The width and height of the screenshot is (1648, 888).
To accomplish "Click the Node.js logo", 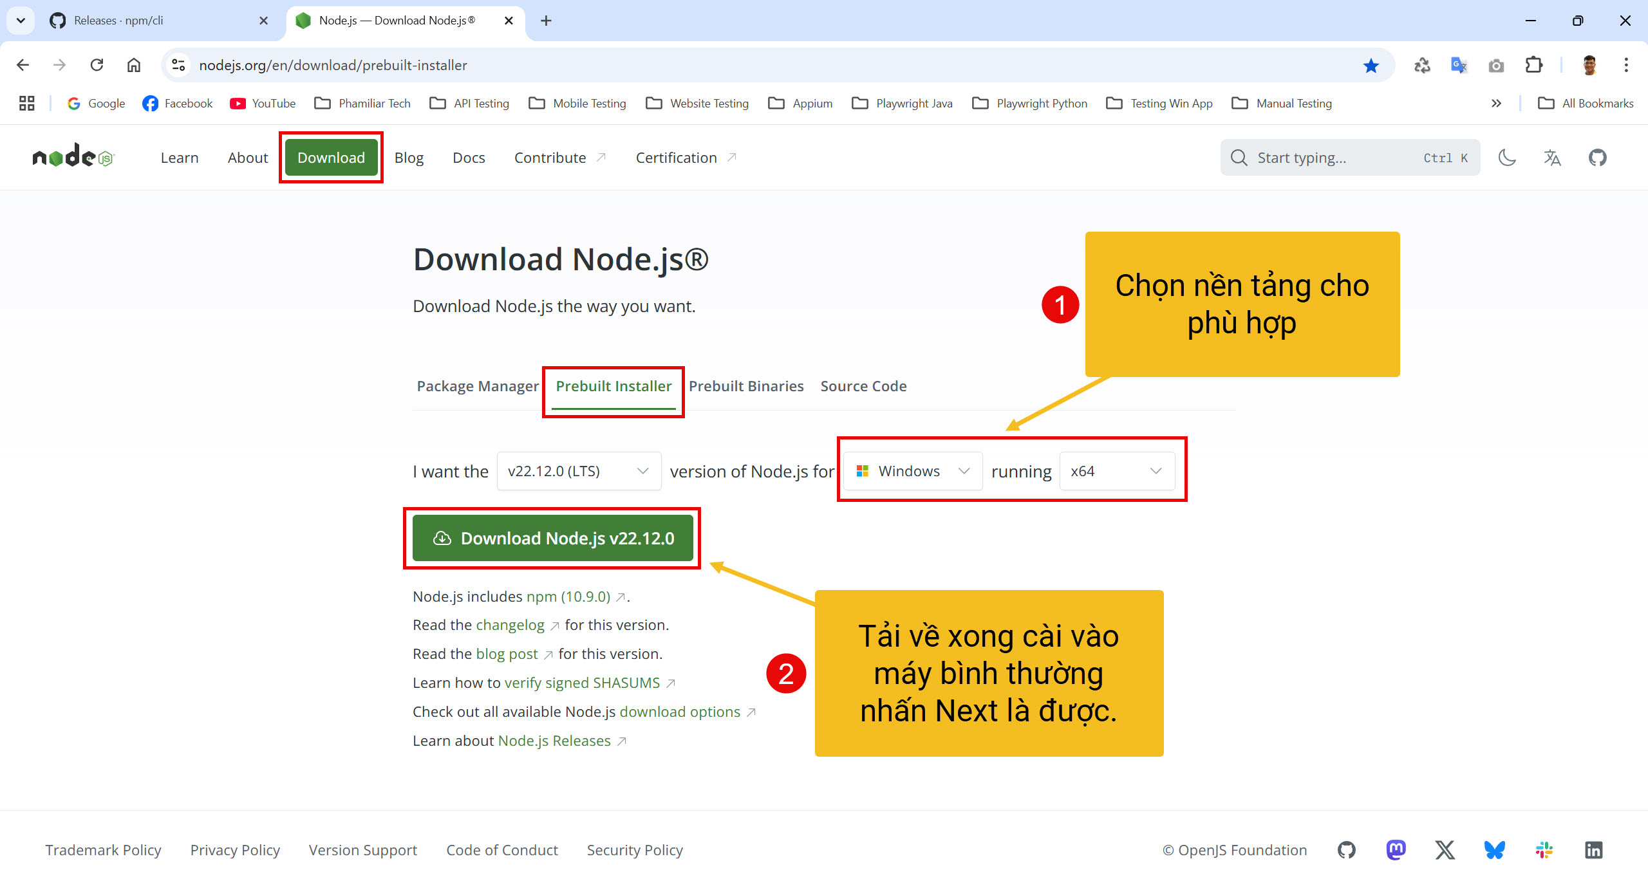I will click(x=73, y=156).
